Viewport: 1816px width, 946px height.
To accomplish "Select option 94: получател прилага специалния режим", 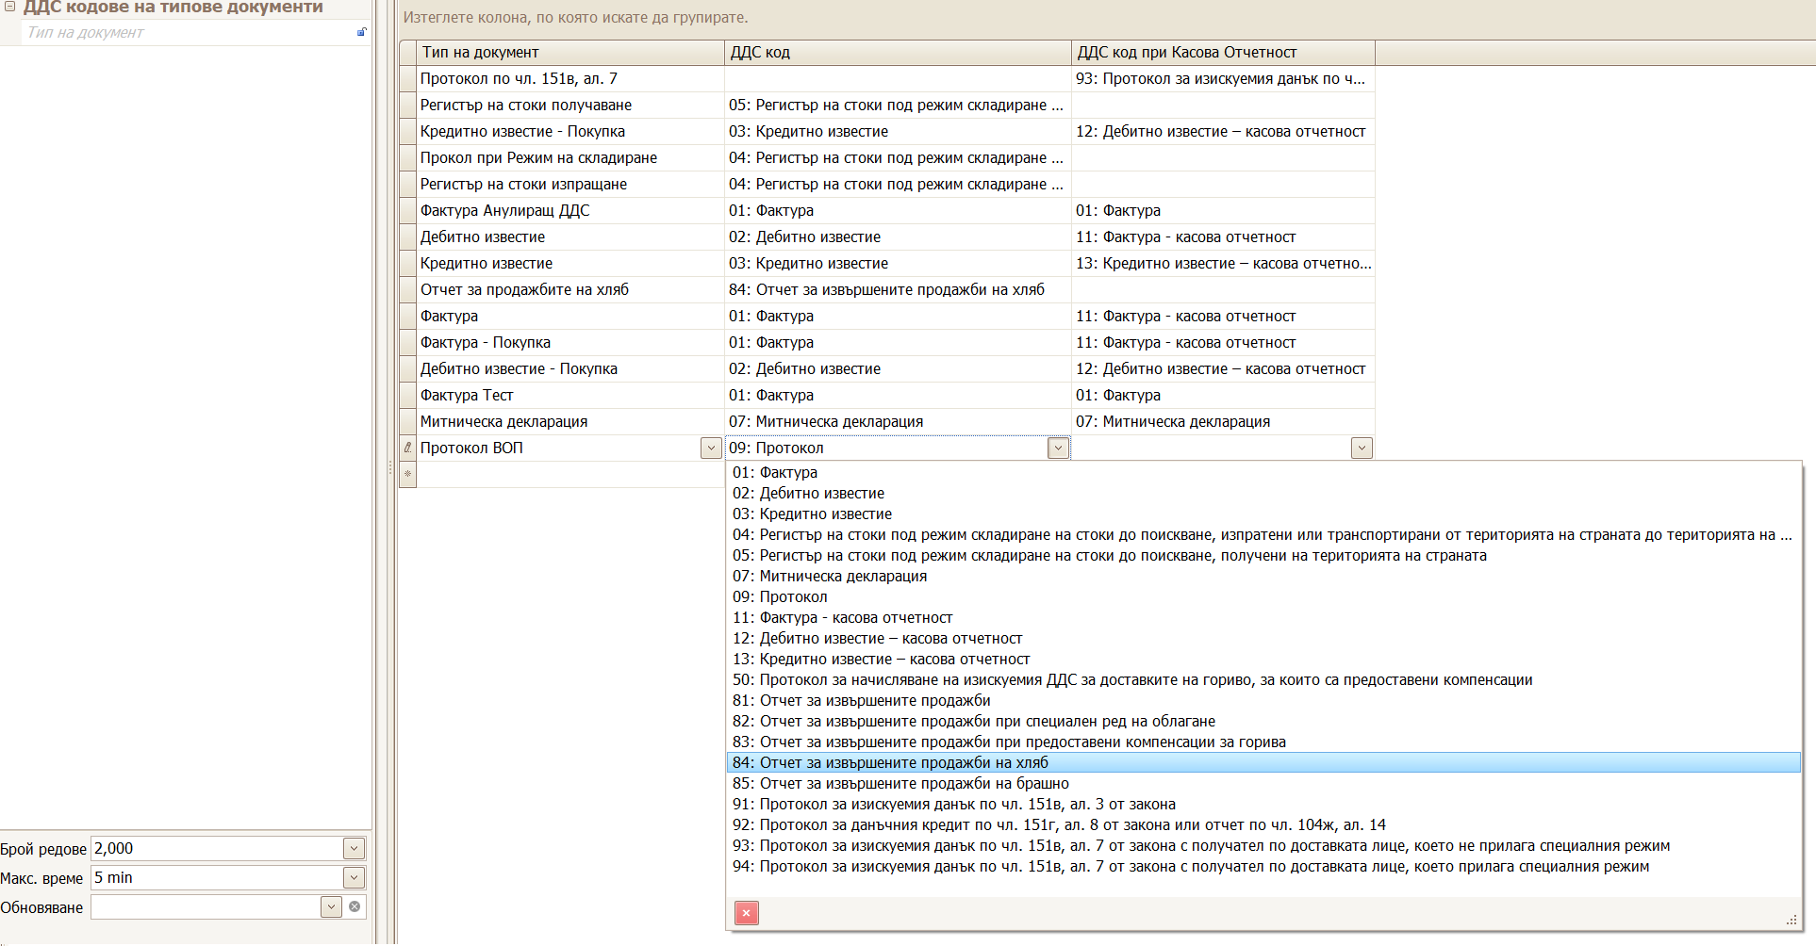I will (1263, 866).
